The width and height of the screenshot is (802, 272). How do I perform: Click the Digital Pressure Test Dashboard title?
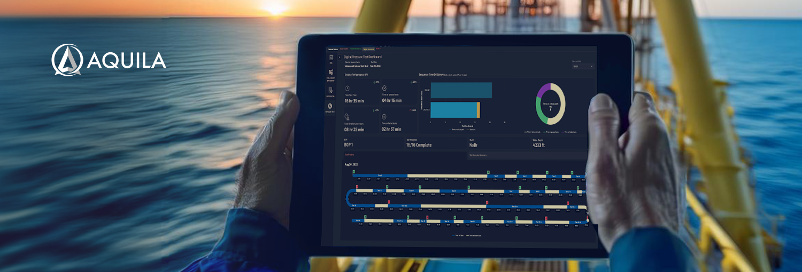(x=363, y=57)
